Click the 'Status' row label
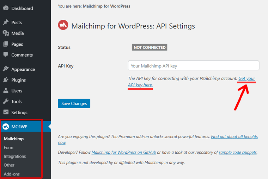Viewport: 268px width, 179px height. [64, 47]
